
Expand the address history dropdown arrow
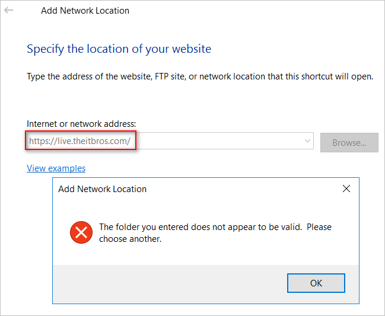pyautogui.click(x=307, y=141)
